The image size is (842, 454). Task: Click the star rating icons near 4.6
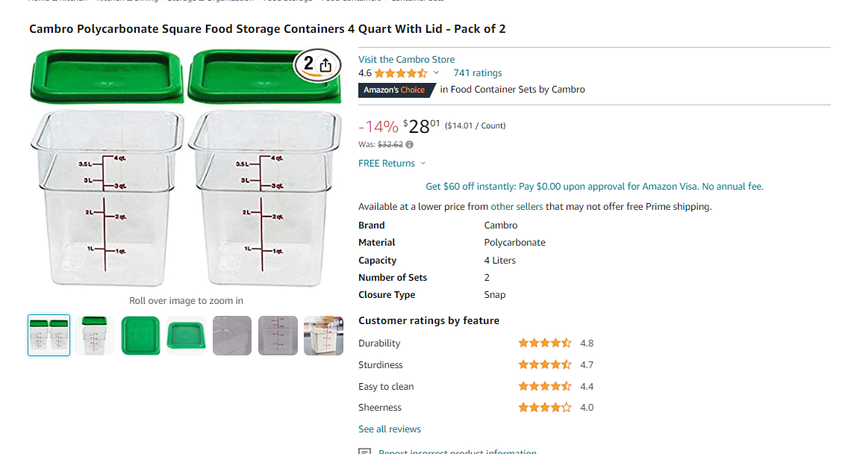[x=401, y=73]
